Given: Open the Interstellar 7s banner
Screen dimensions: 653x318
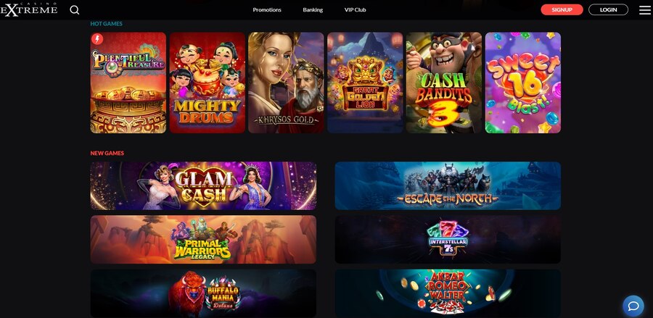Looking at the screenshot, I should pyautogui.click(x=448, y=240).
